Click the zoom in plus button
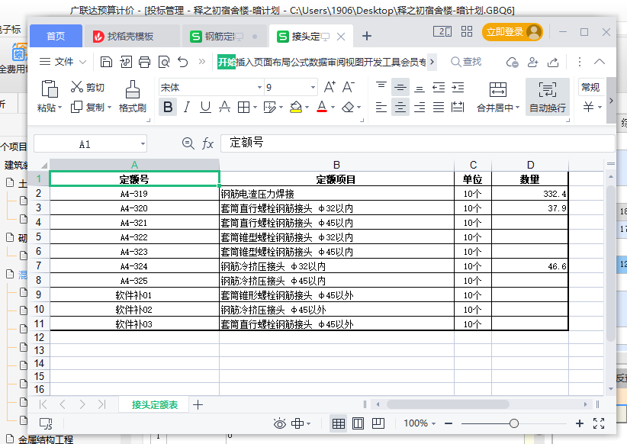 click(580, 423)
